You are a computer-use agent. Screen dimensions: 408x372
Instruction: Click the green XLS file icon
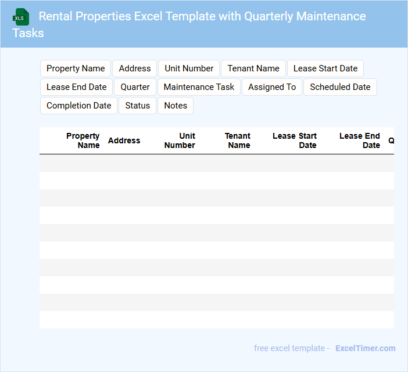(x=21, y=17)
